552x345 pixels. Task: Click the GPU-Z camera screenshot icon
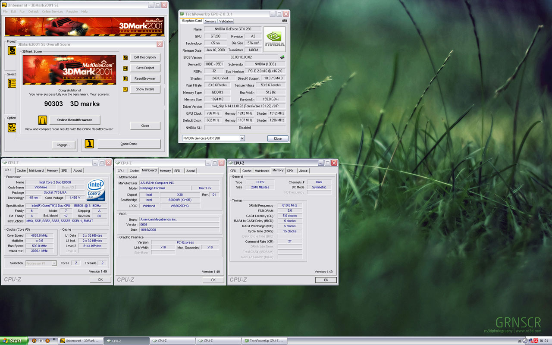tap(285, 21)
